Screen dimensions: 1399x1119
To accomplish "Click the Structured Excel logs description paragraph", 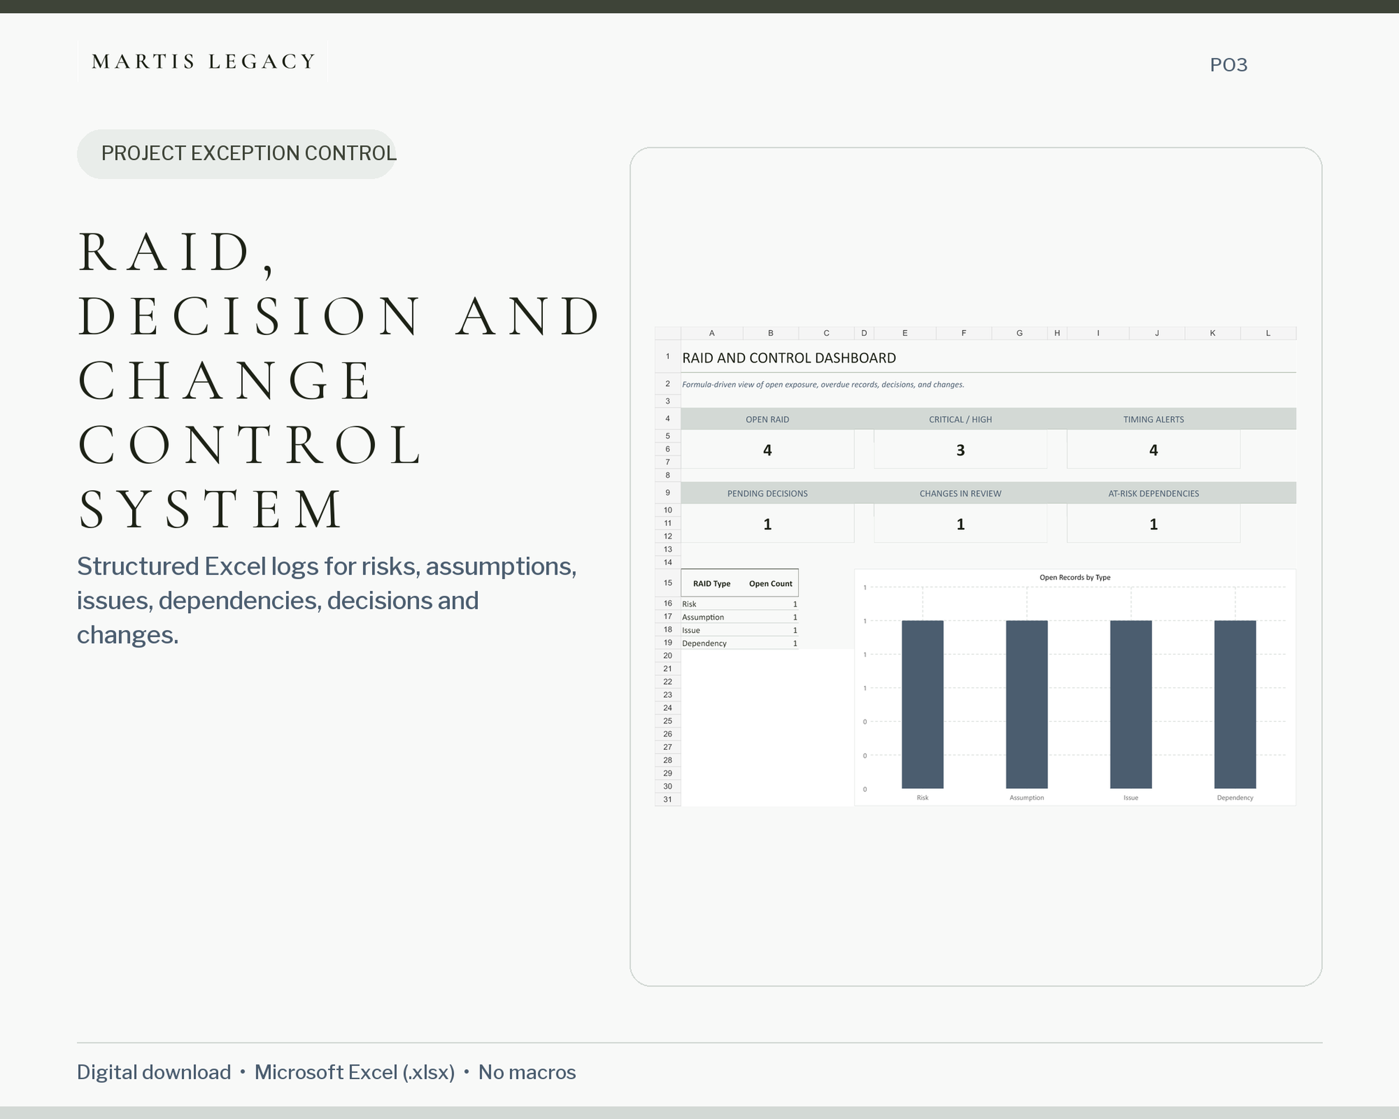I will coord(326,601).
